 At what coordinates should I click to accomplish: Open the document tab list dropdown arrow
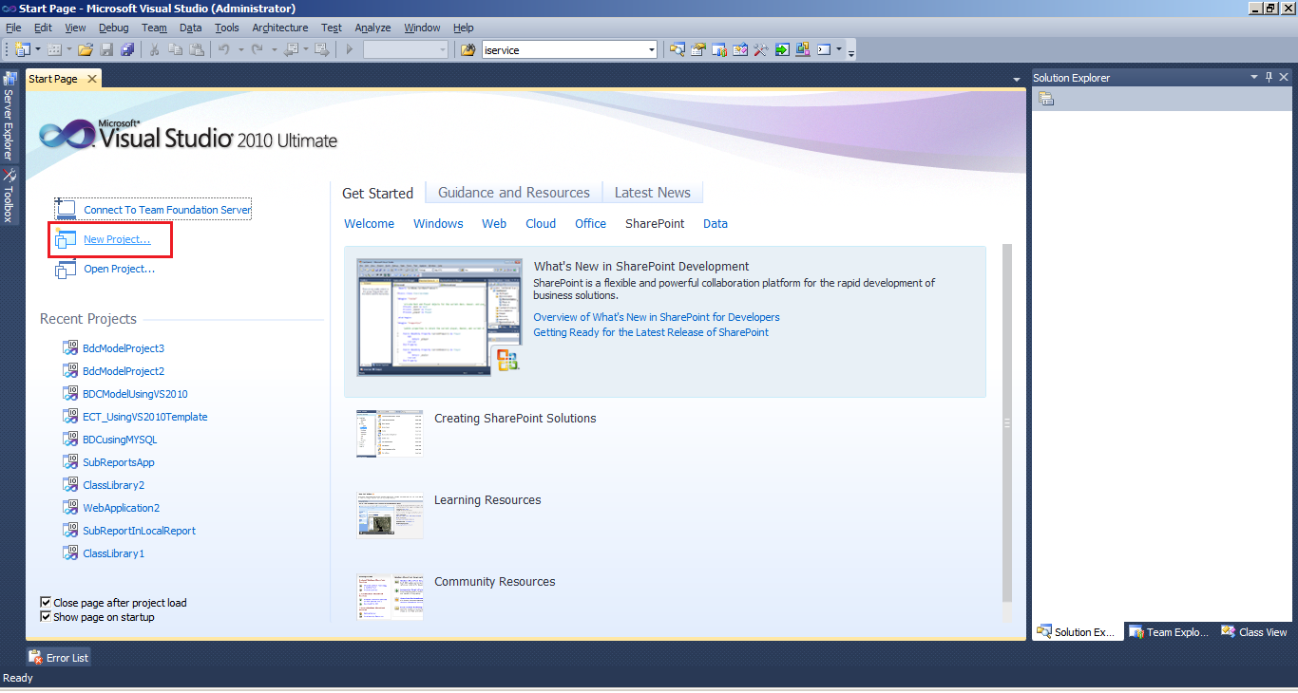click(1017, 79)
